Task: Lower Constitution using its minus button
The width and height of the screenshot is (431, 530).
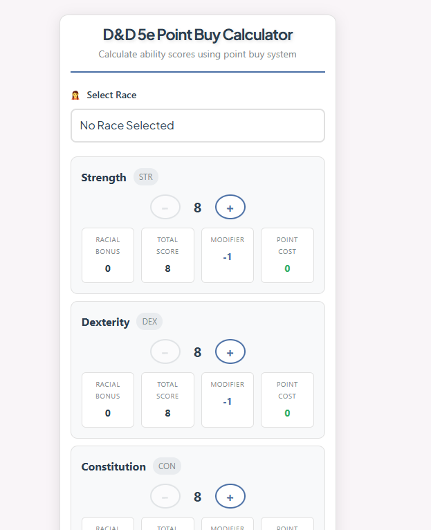Action: [x=165, y=496]
